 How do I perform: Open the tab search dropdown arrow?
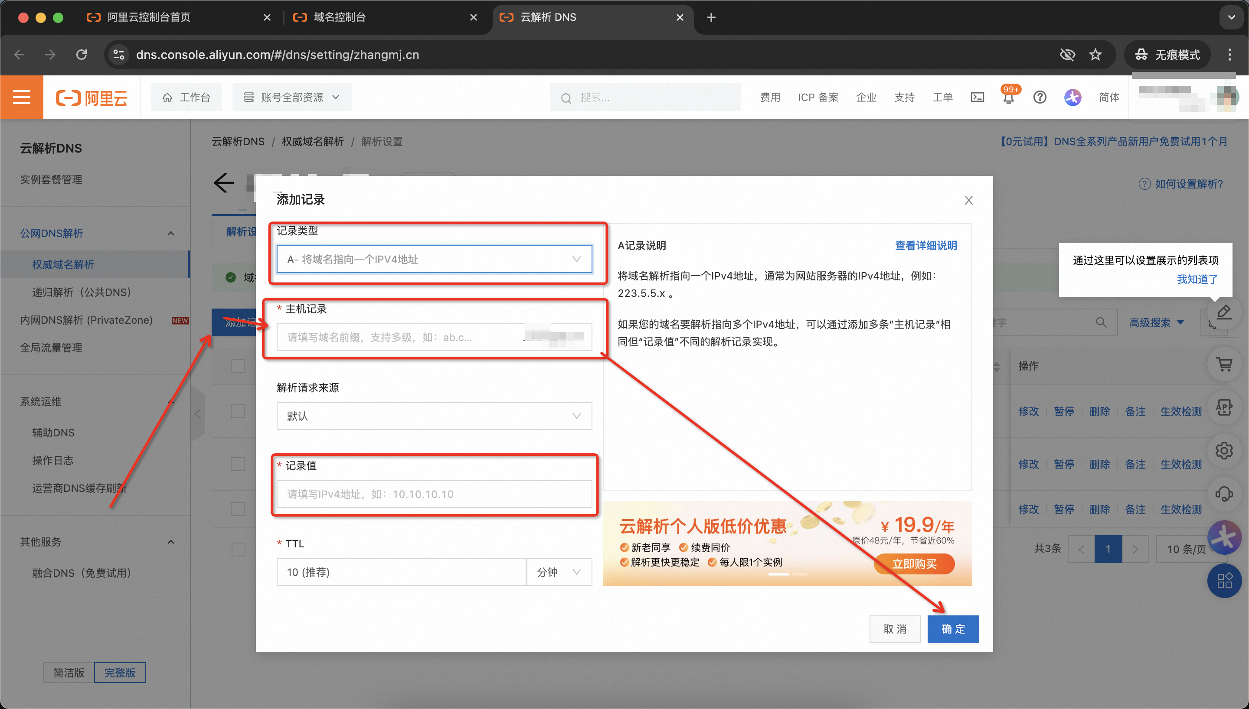point(1231,17)
